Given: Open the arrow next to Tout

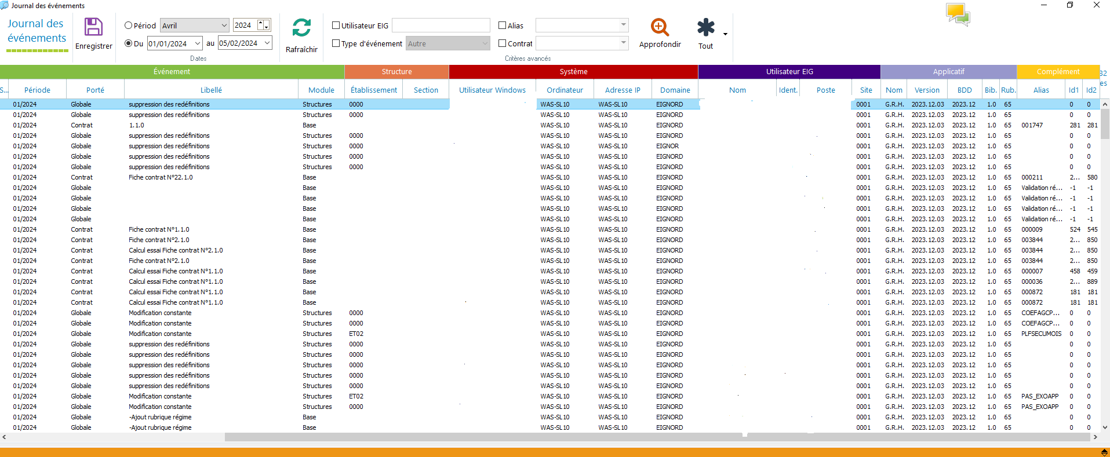Looking at the screenshot, I should 725,34.
